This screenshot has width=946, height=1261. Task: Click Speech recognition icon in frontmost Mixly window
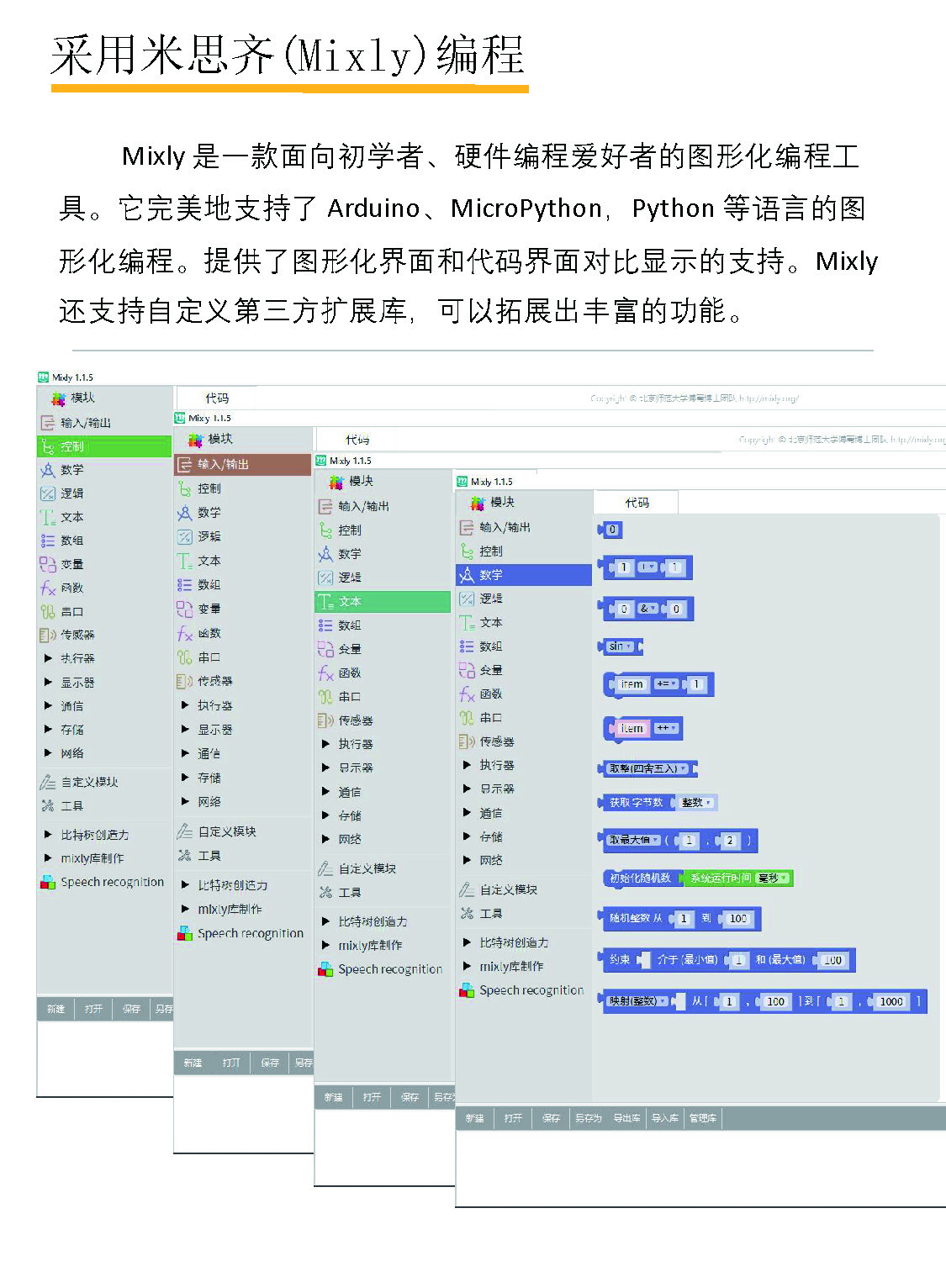point(467,990)
